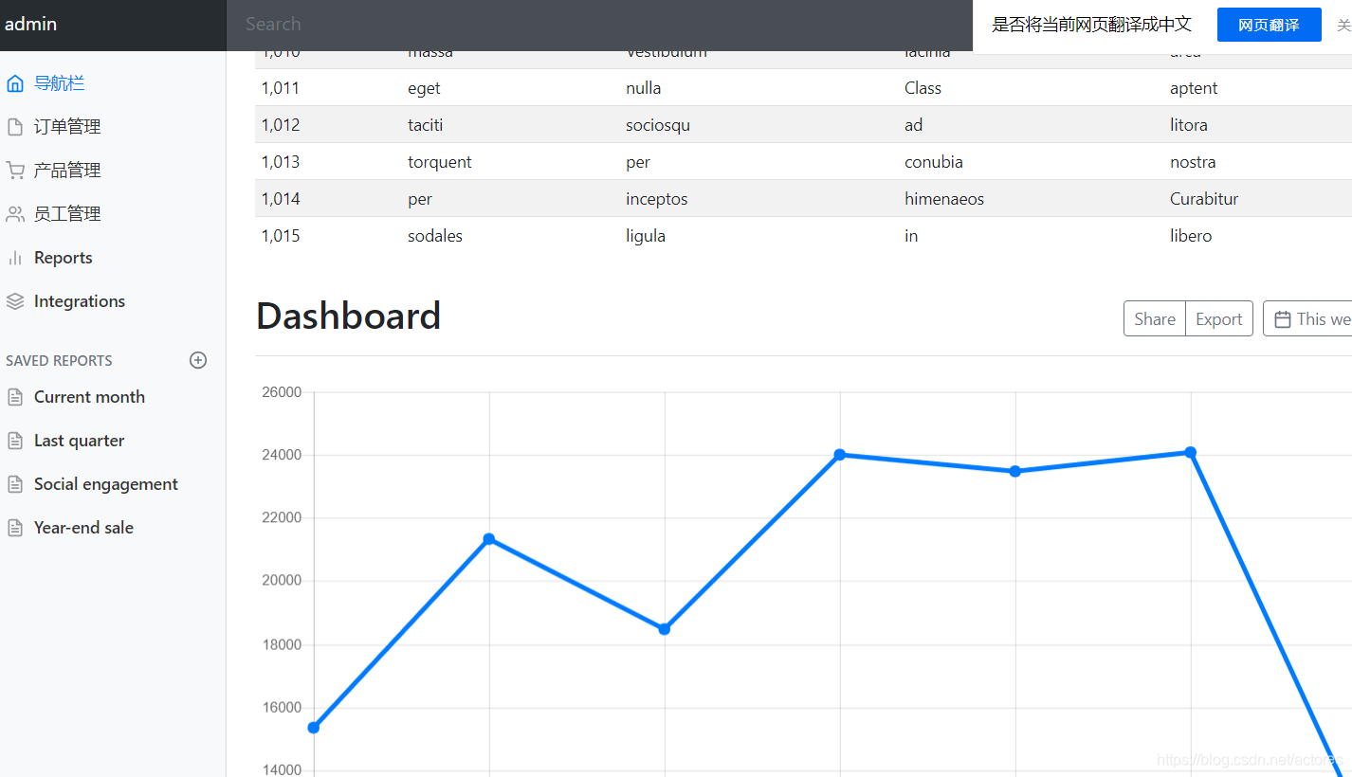Click the users icon beside 员工管理

[x=14, y=214]
